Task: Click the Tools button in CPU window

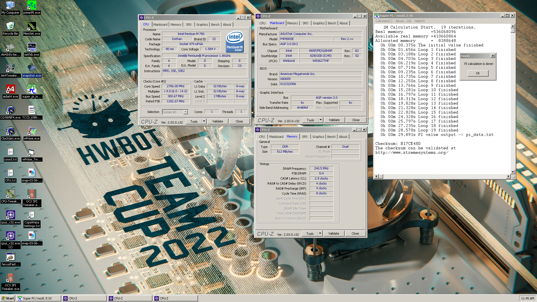Action: coord(194,121)
